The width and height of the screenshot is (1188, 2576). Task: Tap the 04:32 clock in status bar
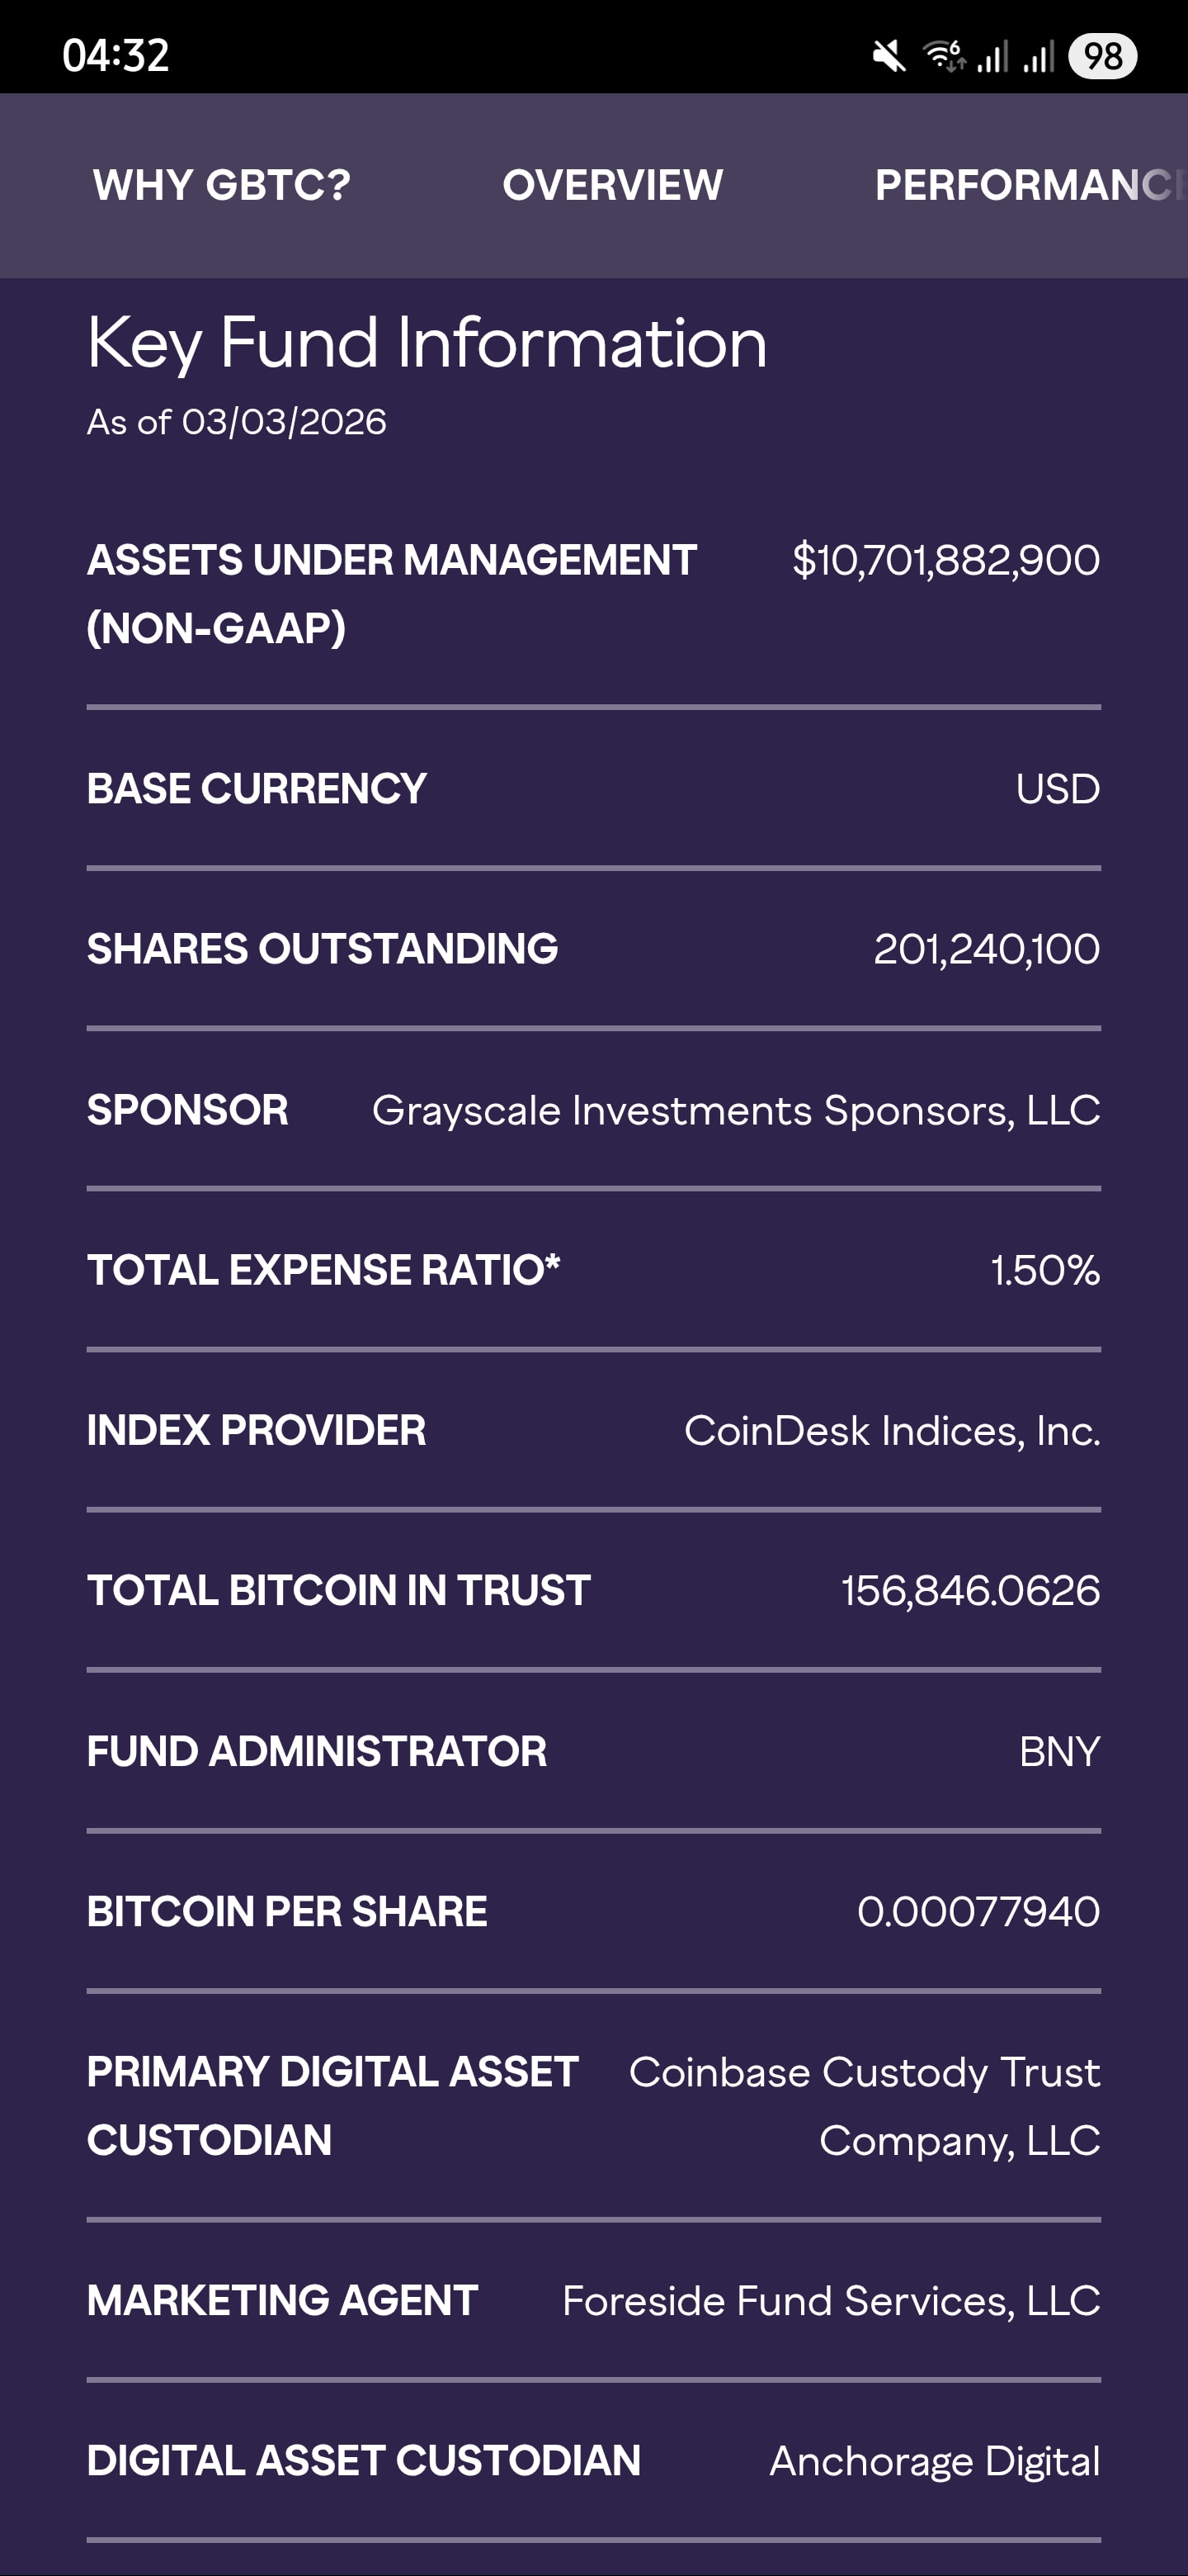click(115, 56)
